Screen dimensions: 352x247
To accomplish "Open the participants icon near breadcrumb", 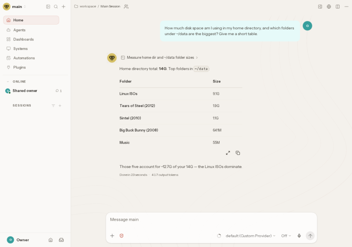I will (x=126, y=7).
